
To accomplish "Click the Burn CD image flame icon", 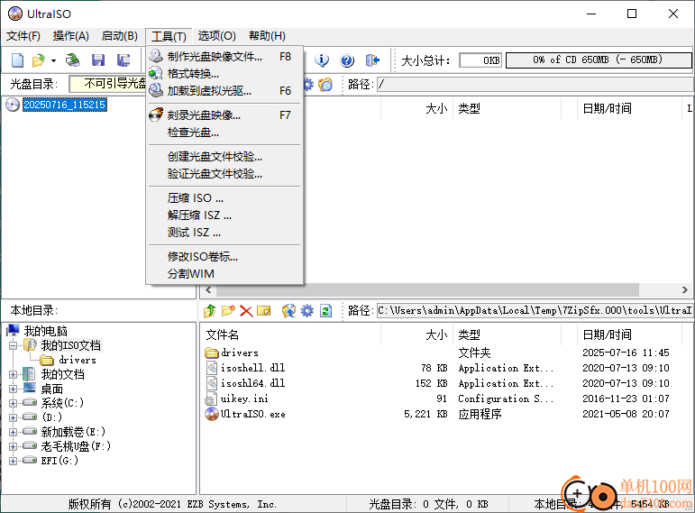I will coord(156,115).
